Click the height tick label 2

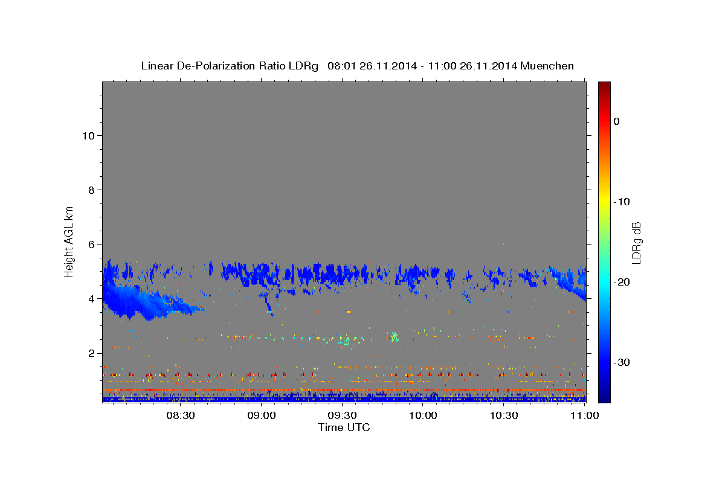(91, 353)
